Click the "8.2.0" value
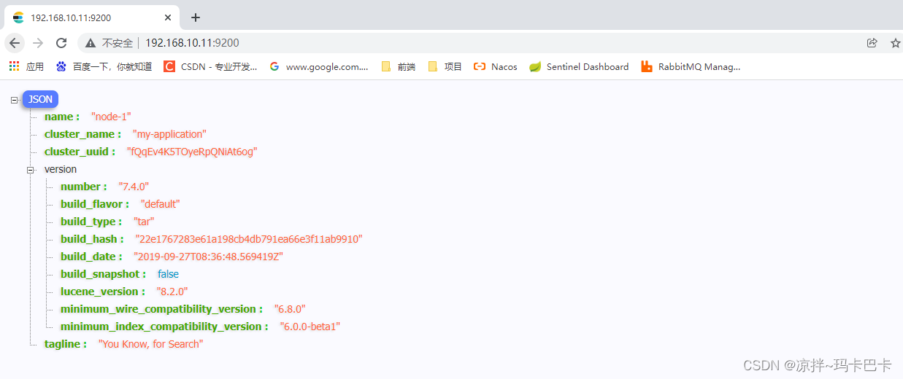This screenshot has height=379, width=903. [172, 292]
